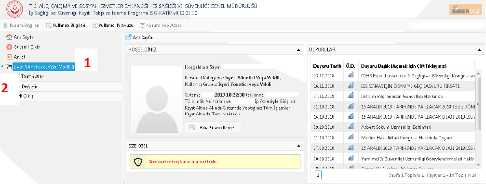This screenshot has width=486, height=184.
Task: Click priority bar icon for 07.11.2018 announcement
Action: (351, 96)
